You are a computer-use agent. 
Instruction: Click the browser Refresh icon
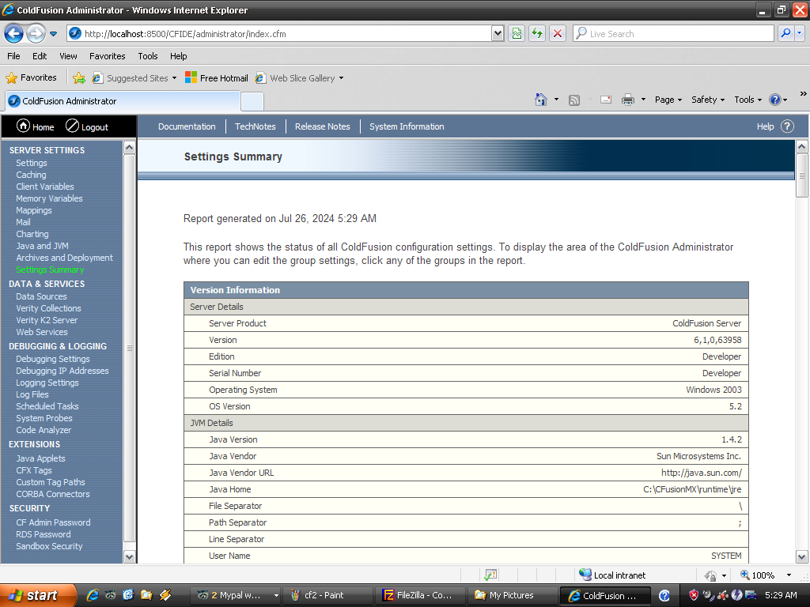coord(537,33)
